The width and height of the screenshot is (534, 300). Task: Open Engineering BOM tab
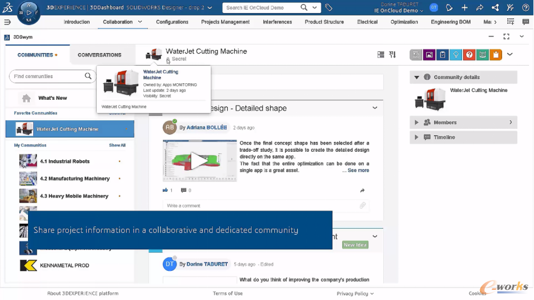[x=451, y=22]
